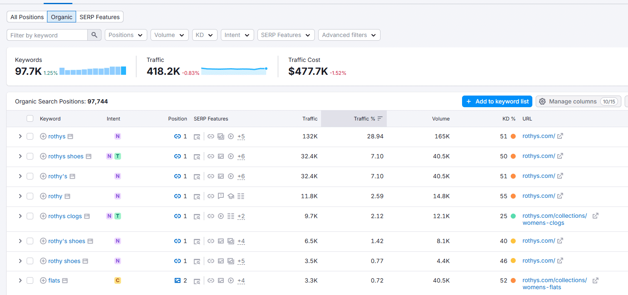Expand the 'rothys' row details
Screen dimensions: 628x295
20,136
